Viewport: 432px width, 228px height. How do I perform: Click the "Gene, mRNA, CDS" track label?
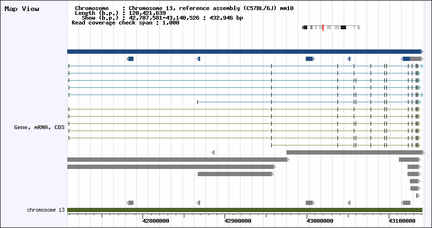[39, 128]
